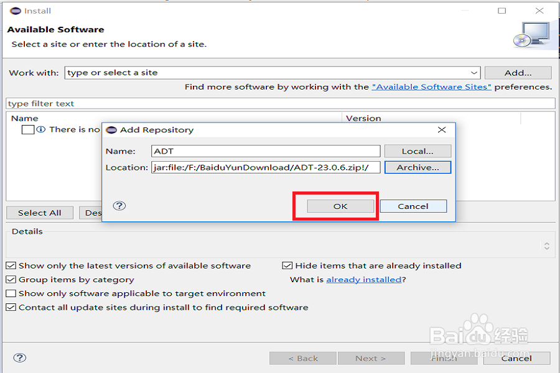Expand the Work with site dropdown
The height and width of the screenshot is (373, 560).
pos(474,73)
